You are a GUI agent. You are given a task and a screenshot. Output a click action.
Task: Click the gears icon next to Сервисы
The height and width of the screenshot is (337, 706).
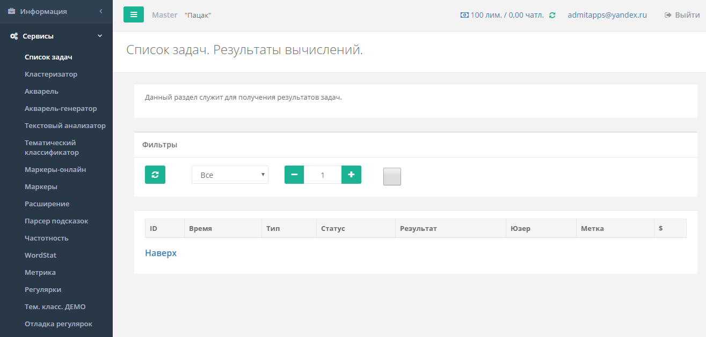(x=14, y=36)
